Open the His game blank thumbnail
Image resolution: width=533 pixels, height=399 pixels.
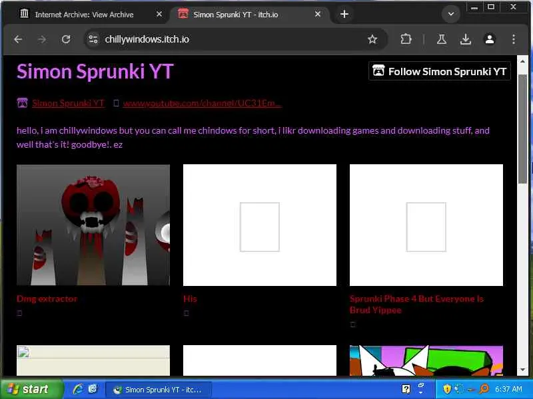[260, 225]
